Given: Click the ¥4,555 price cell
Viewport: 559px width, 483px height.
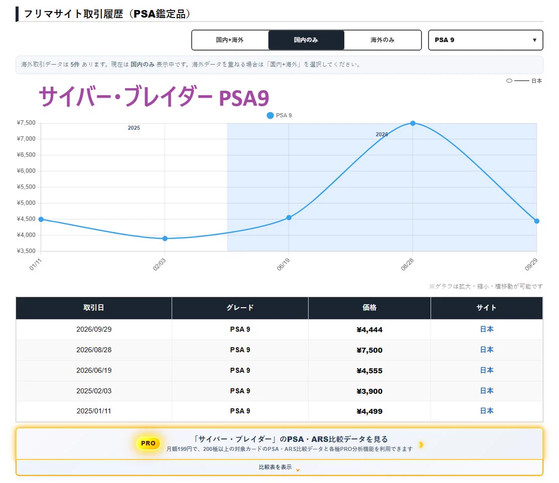Looking at the screenshot, I should (x=369, y=371).
